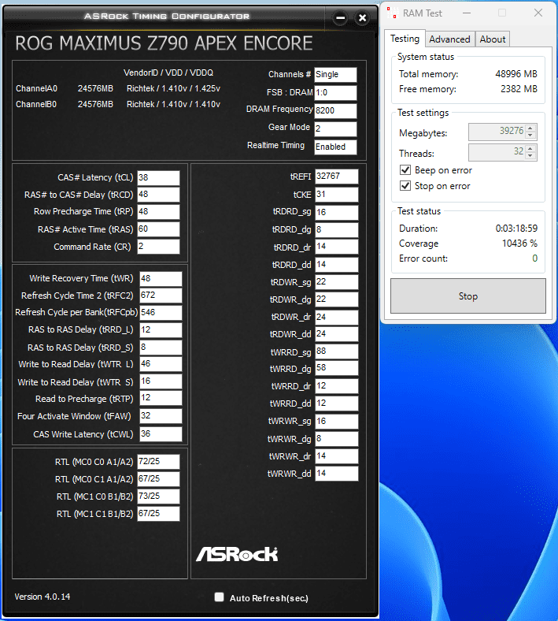558x621 pixels.
Task: Click the ASRock logo
Action: coord(237,554)
